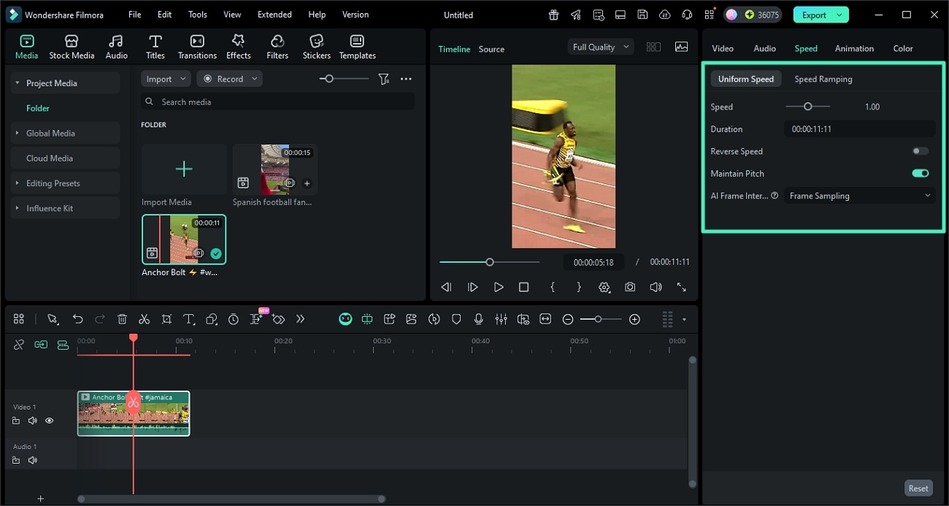Toggle visibility of the Video 1 track
949x506 pixels.
[x=49, y=421]
